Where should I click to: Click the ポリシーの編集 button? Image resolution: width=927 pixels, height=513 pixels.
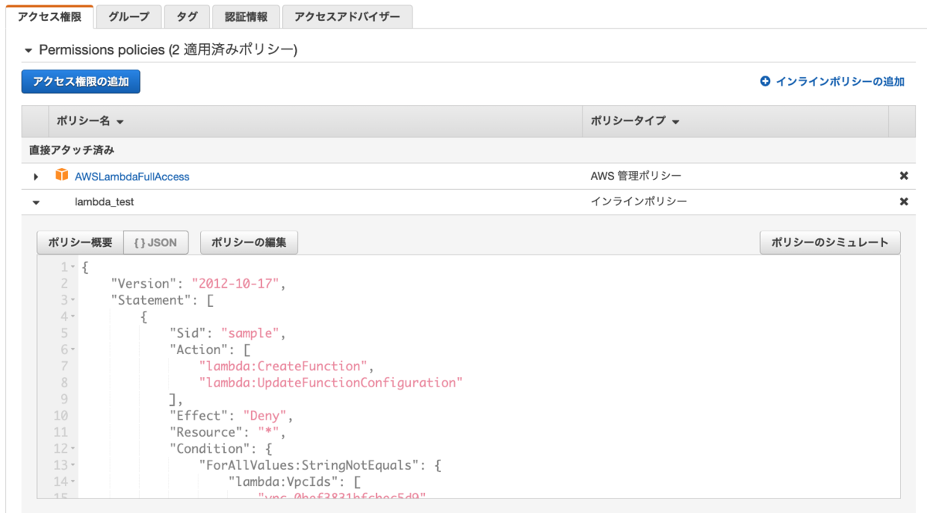coord(249,242)
